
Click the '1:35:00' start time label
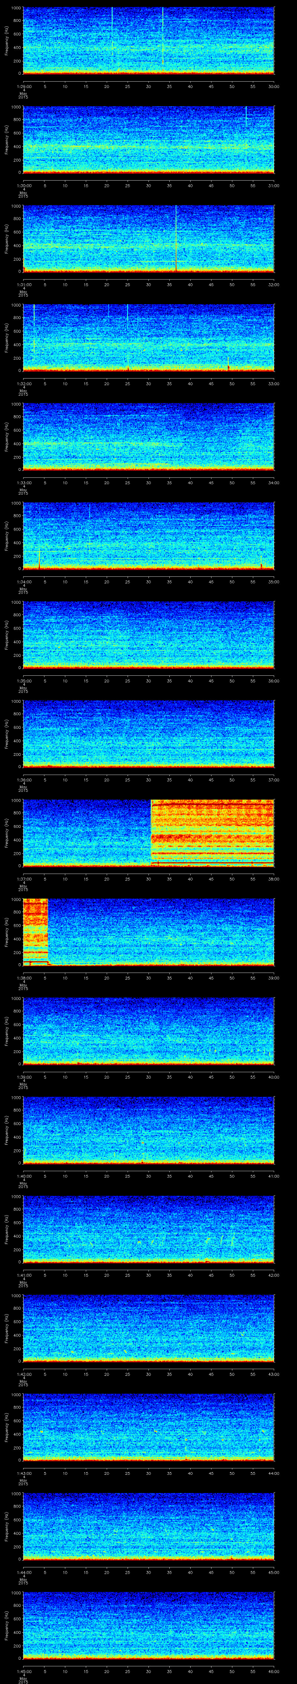[x=23, y=681]
